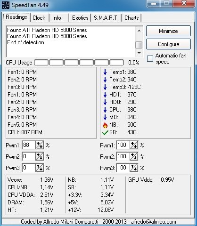Click the right Pwm1 field showing 100
This screenshot has width=197, height=226.
[123, 145]
